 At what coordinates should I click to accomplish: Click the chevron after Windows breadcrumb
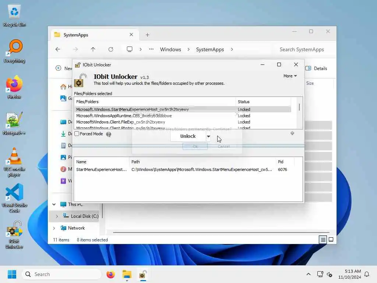(x=188, y=49)
